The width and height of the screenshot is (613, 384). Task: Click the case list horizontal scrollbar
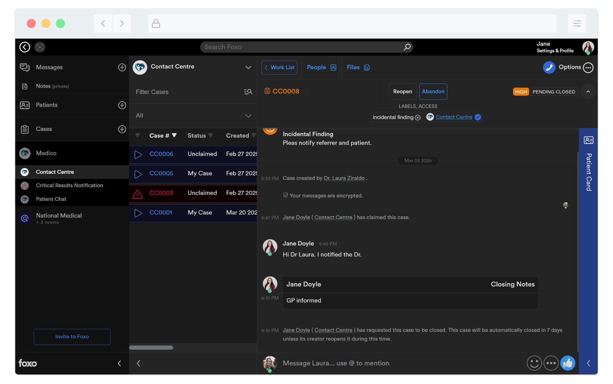pyautogui.click(x=151, y=348)
